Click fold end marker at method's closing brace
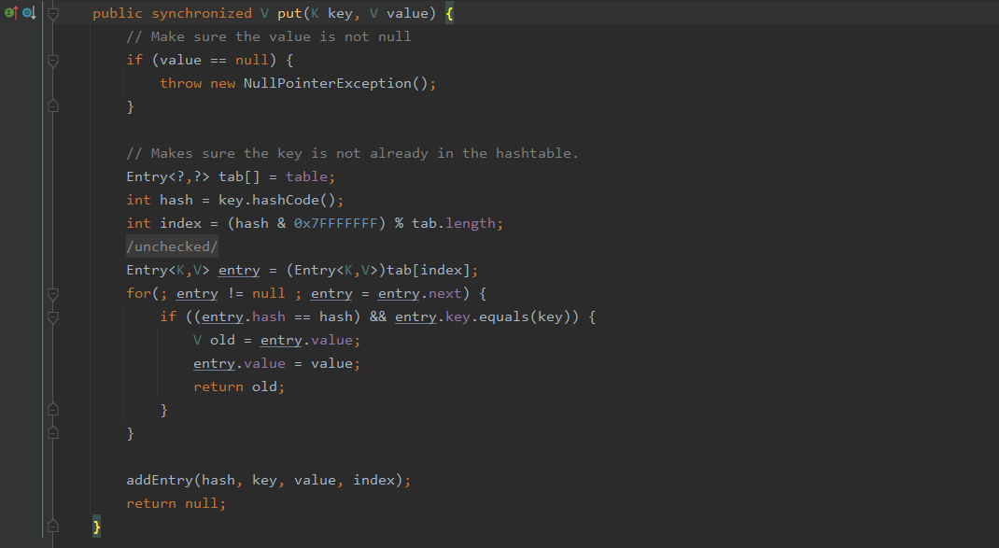This screenshot has height=548, width=999. [x=53, y=527]
